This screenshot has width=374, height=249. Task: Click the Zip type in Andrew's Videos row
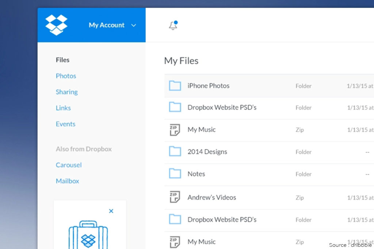(299, 198)
